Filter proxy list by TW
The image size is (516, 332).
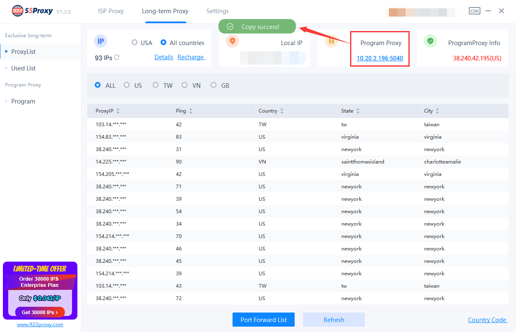coord(156,85)
